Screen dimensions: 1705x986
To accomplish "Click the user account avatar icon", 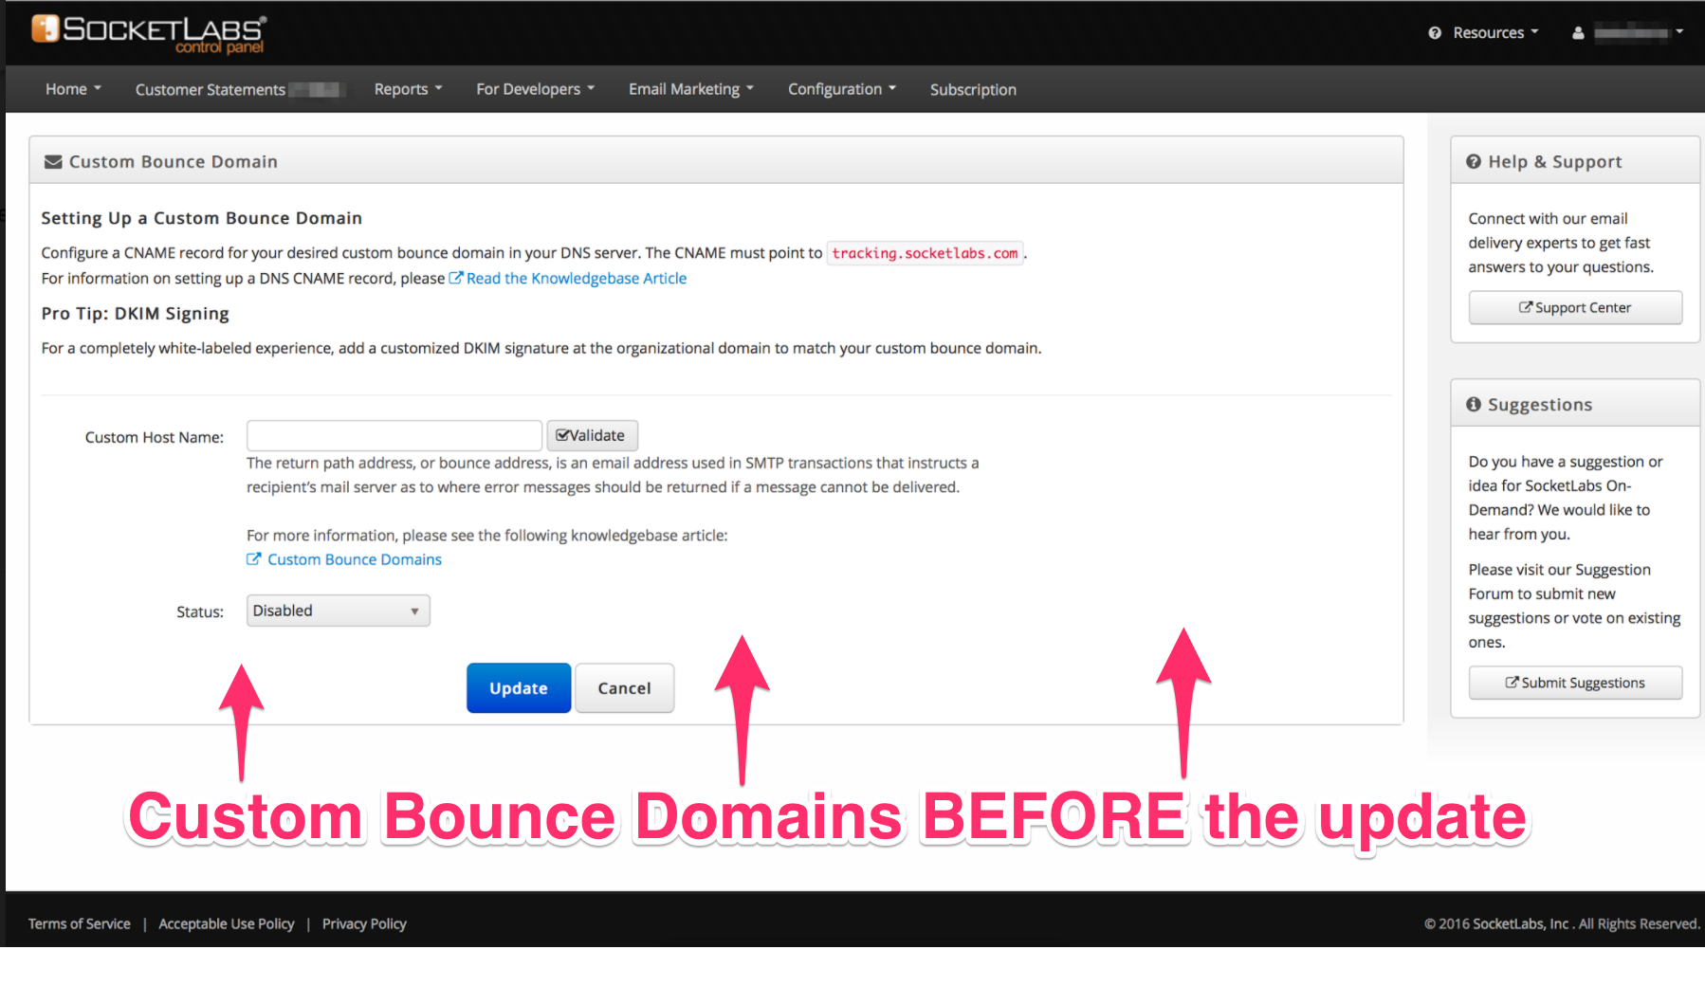I will click(x=1578, y=33).
